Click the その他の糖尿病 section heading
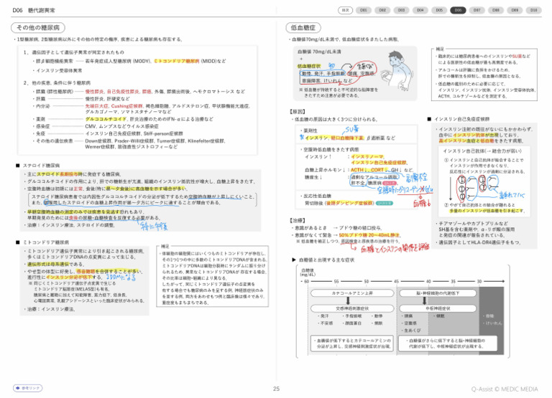This screenshot has width=552, height=398. coord(38,27)
